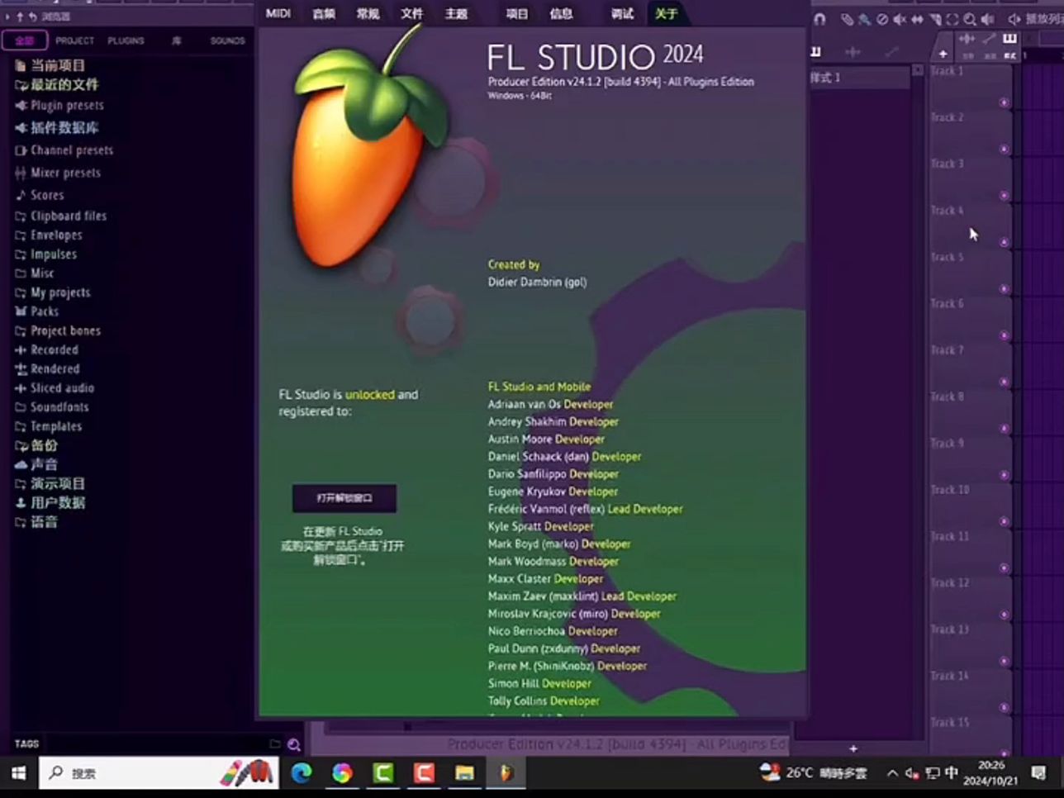The height and width of the screenshot is (798, 1064).
Task: Open the PLUGINS tab in browser
Action: coord(126,40)
